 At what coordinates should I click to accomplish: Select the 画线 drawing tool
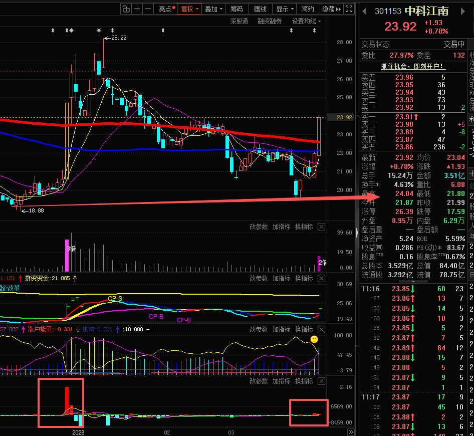coord(260,9)
